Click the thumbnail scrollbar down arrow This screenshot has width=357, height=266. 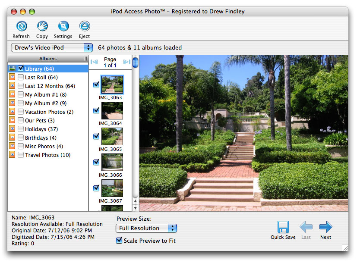[135, 208]
